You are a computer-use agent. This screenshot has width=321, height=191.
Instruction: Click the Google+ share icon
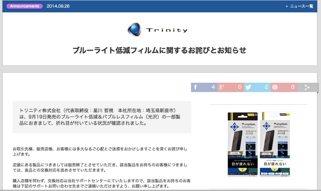pos(222,87)
